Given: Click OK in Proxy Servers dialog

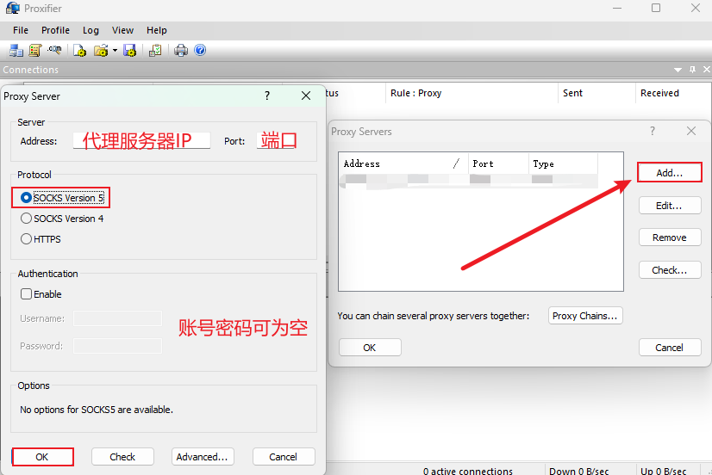Looking at the screenshot, I should click(370, 348).
